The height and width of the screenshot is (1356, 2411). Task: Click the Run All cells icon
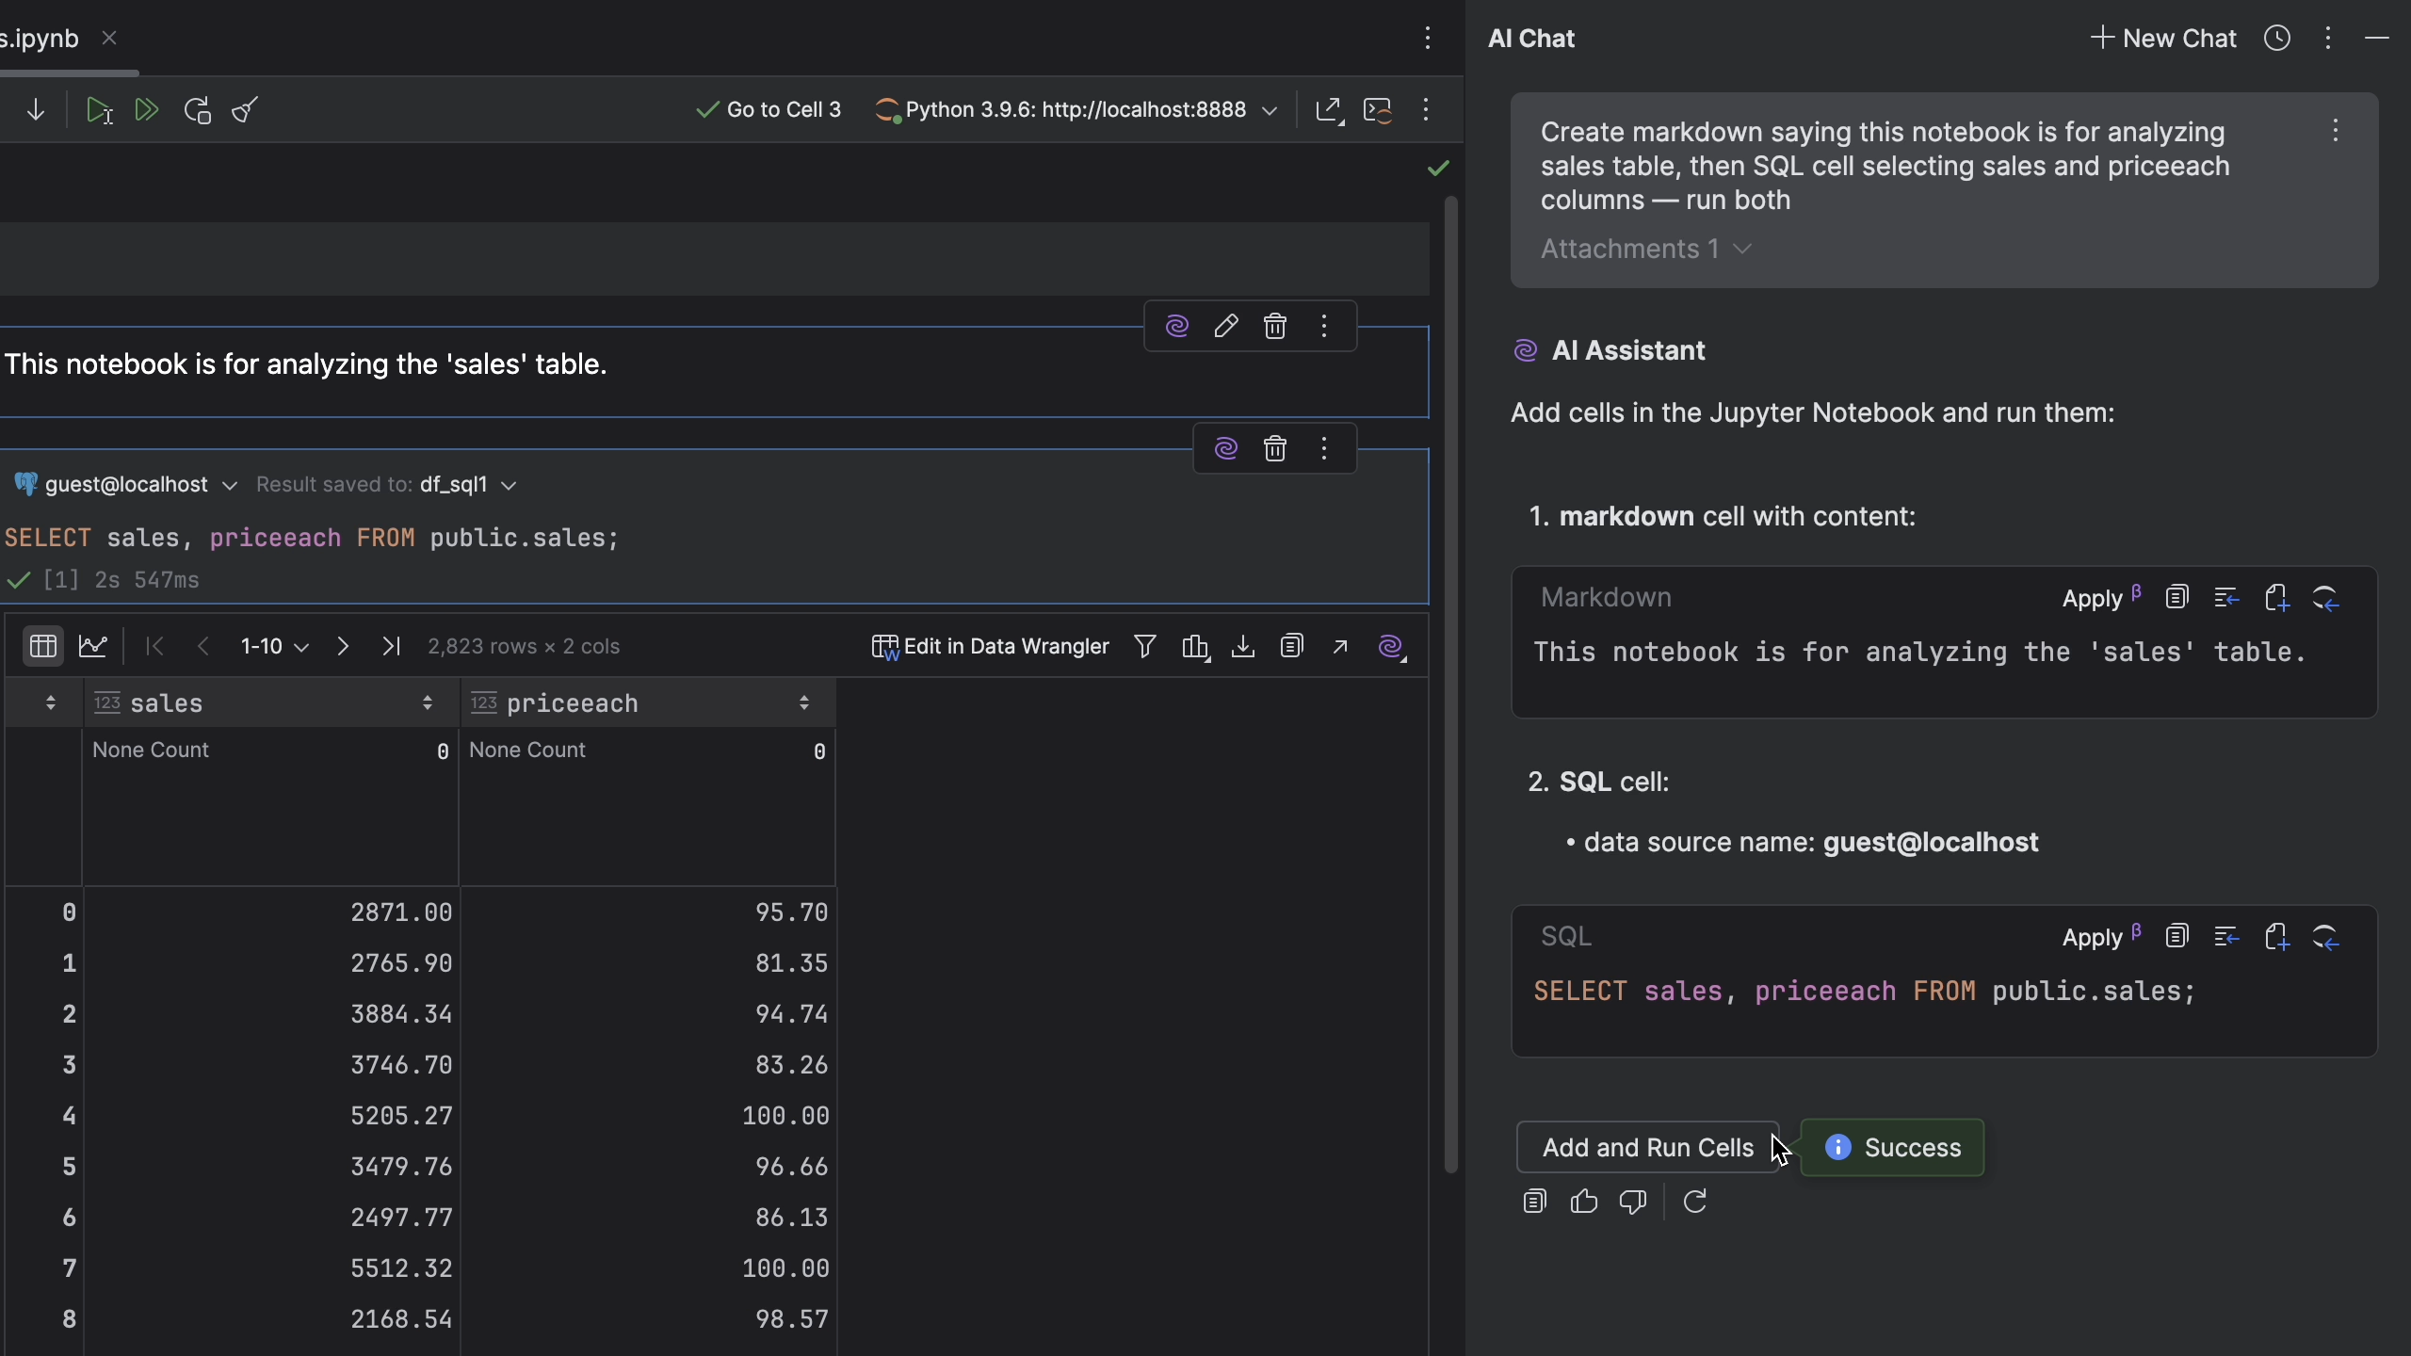coord(146,110)
